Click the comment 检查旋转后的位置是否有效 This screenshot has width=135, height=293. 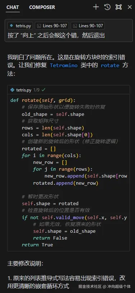[56, 211]
